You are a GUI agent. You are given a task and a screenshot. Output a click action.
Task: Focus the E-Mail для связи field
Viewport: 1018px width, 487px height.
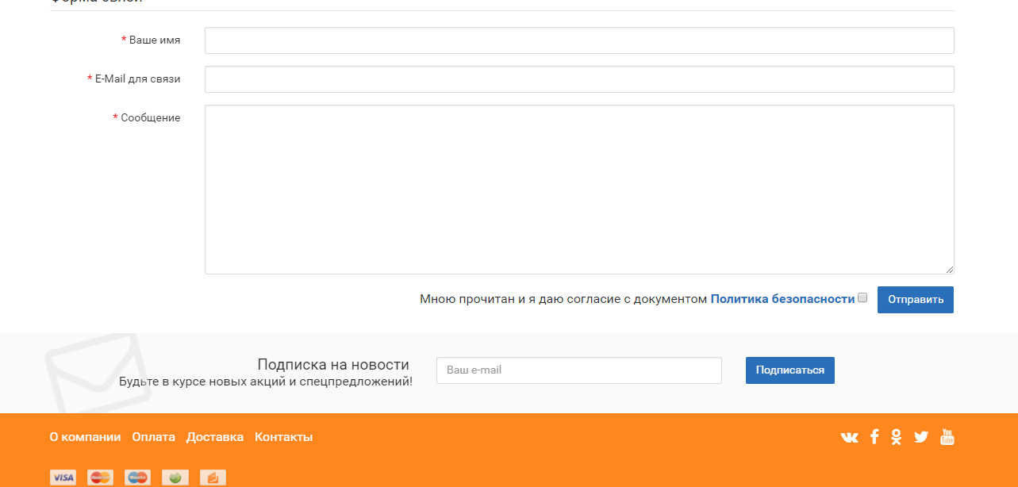click(x=579, y=79)
